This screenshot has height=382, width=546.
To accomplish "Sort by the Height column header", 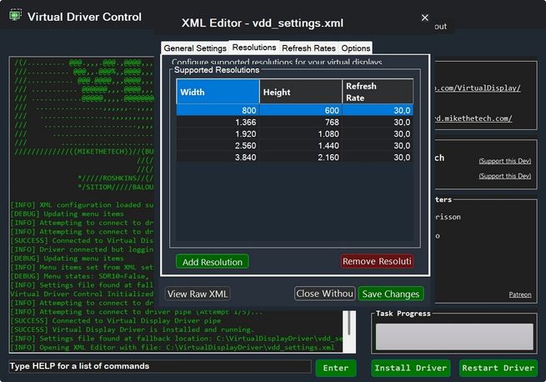I will (301, 92).
